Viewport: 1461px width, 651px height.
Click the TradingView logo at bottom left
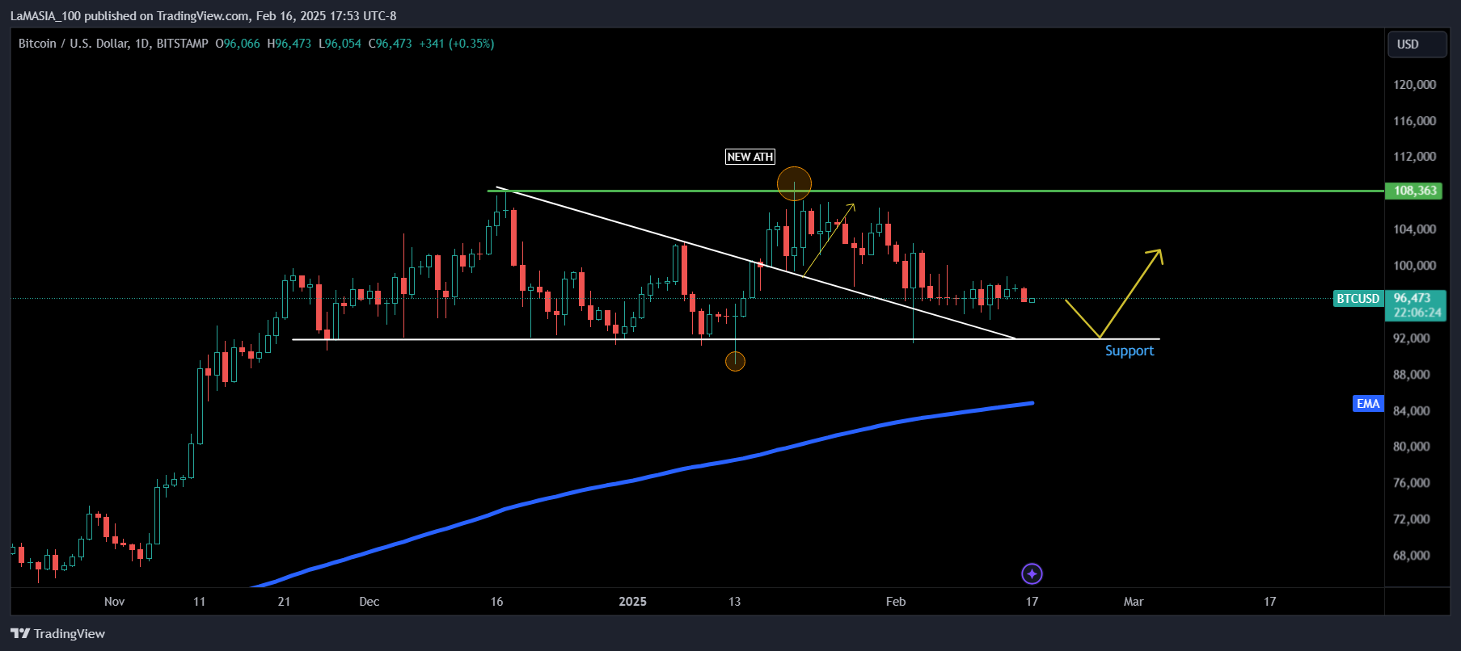(x=57, y=633)
